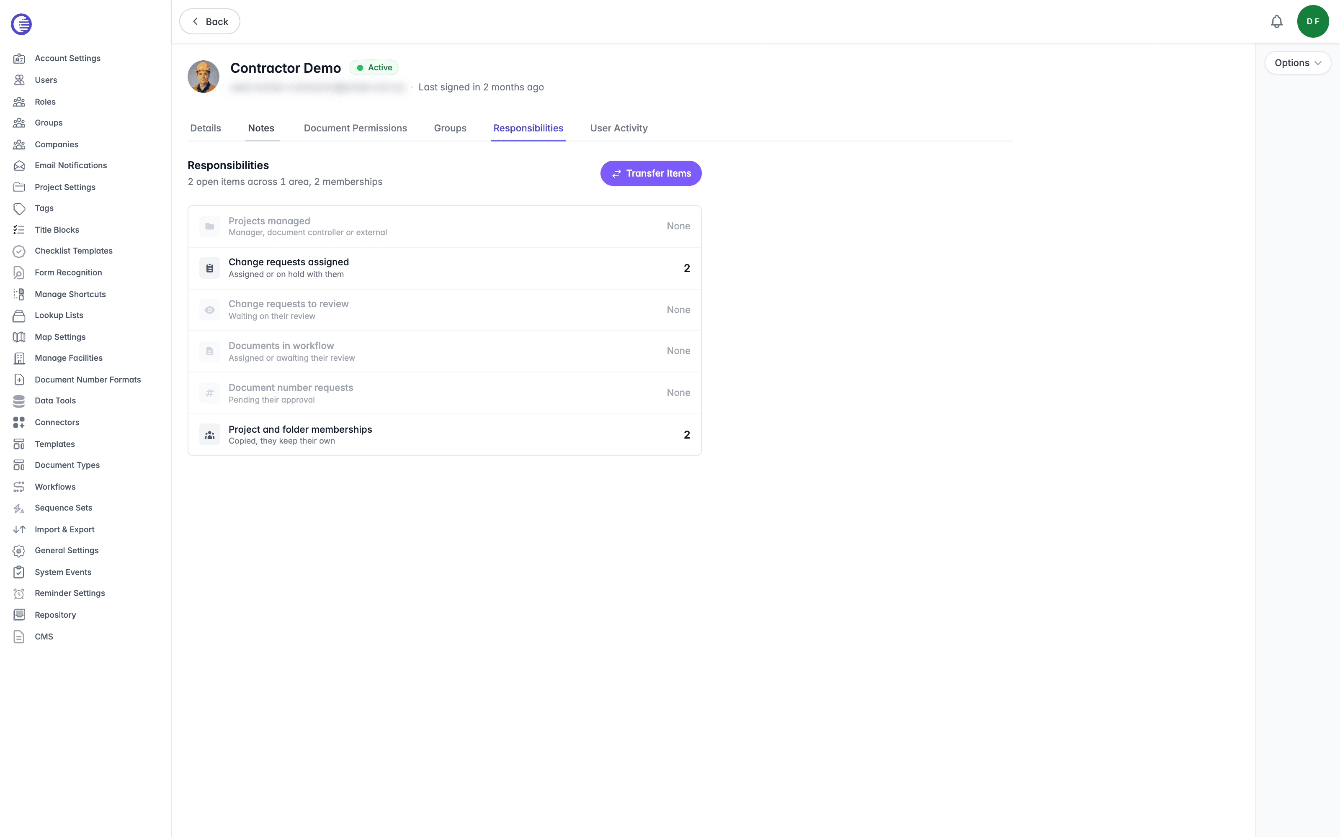The width and height of the screenshot is (1340, 837).
Task: Click the Transfer Items button
Action: pos(651,173)
